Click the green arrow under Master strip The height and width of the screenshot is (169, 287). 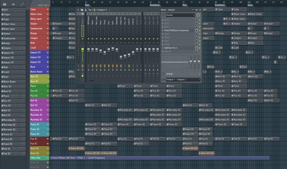pyautogui.click(x=82, y=76)
